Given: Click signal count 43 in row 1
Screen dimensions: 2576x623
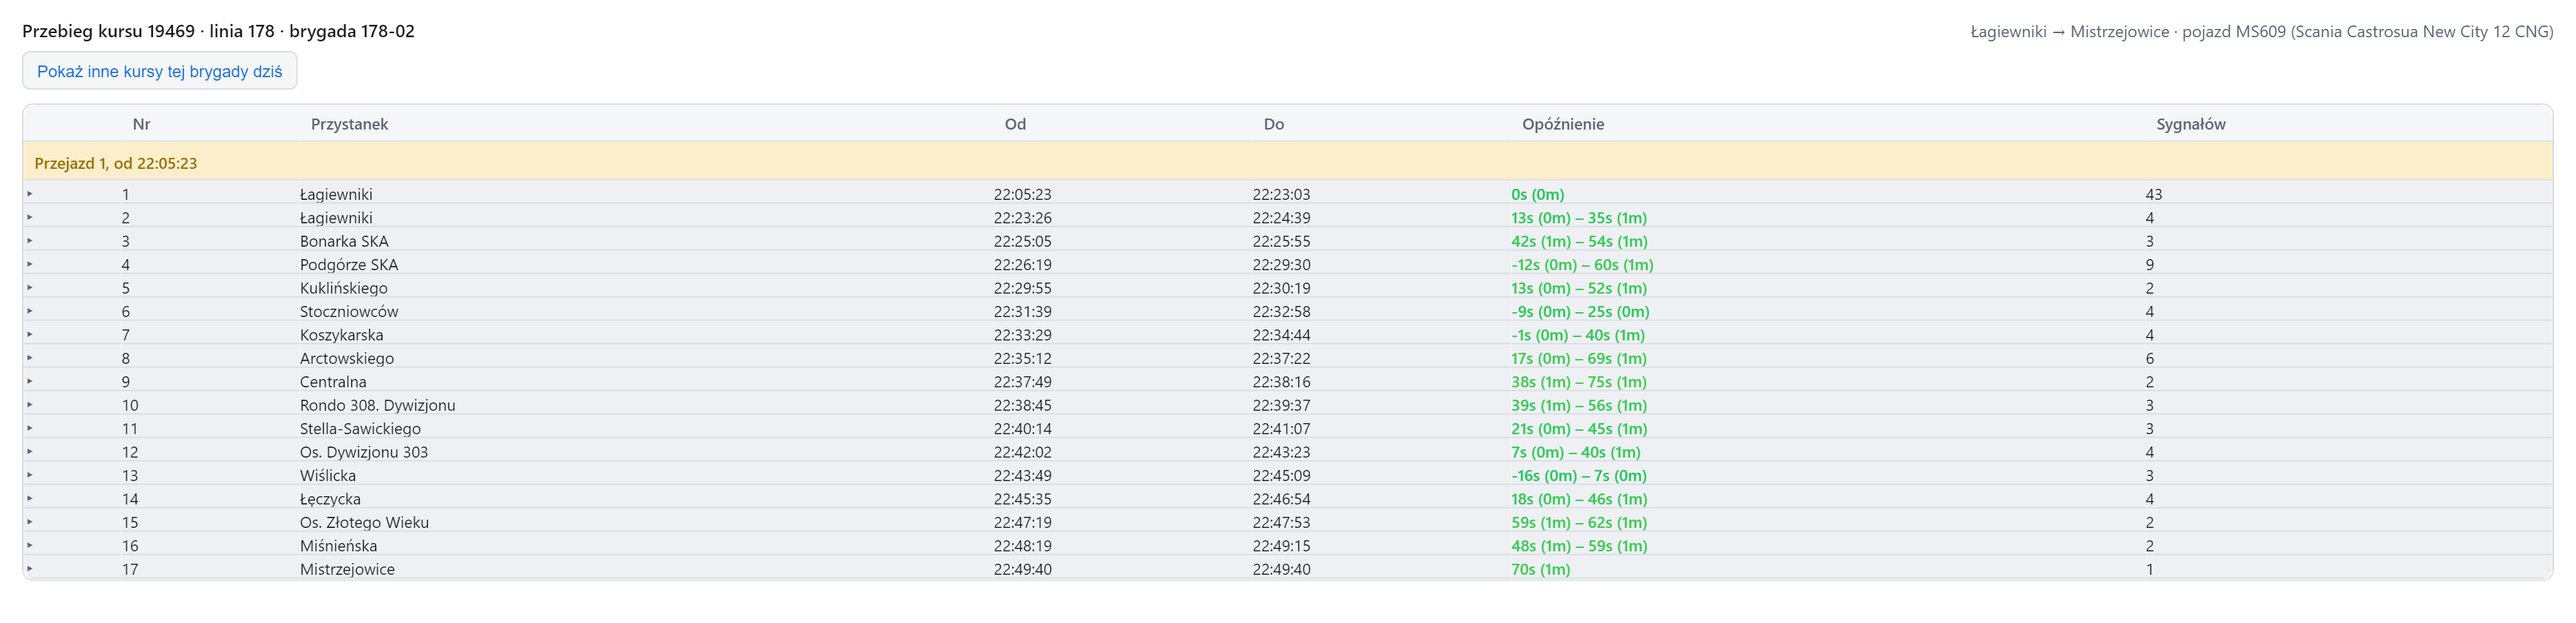Looking at the screenshot, I should click(2153, 194).
